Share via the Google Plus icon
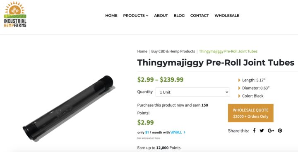The width and height of the screenshot is (298, 152). [x=271, y=131]
